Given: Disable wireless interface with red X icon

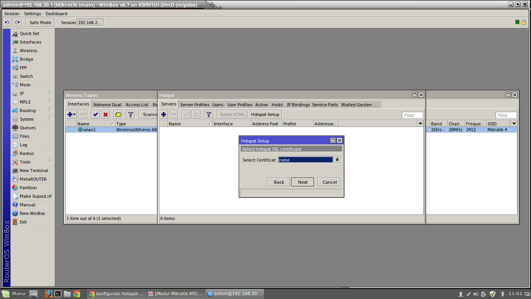Looking at the screenshot, I should point(106,114).
